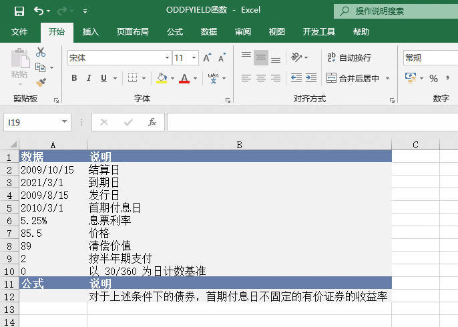Click the Cut scissors icon
458x327 pixels.
coord(41,52)
